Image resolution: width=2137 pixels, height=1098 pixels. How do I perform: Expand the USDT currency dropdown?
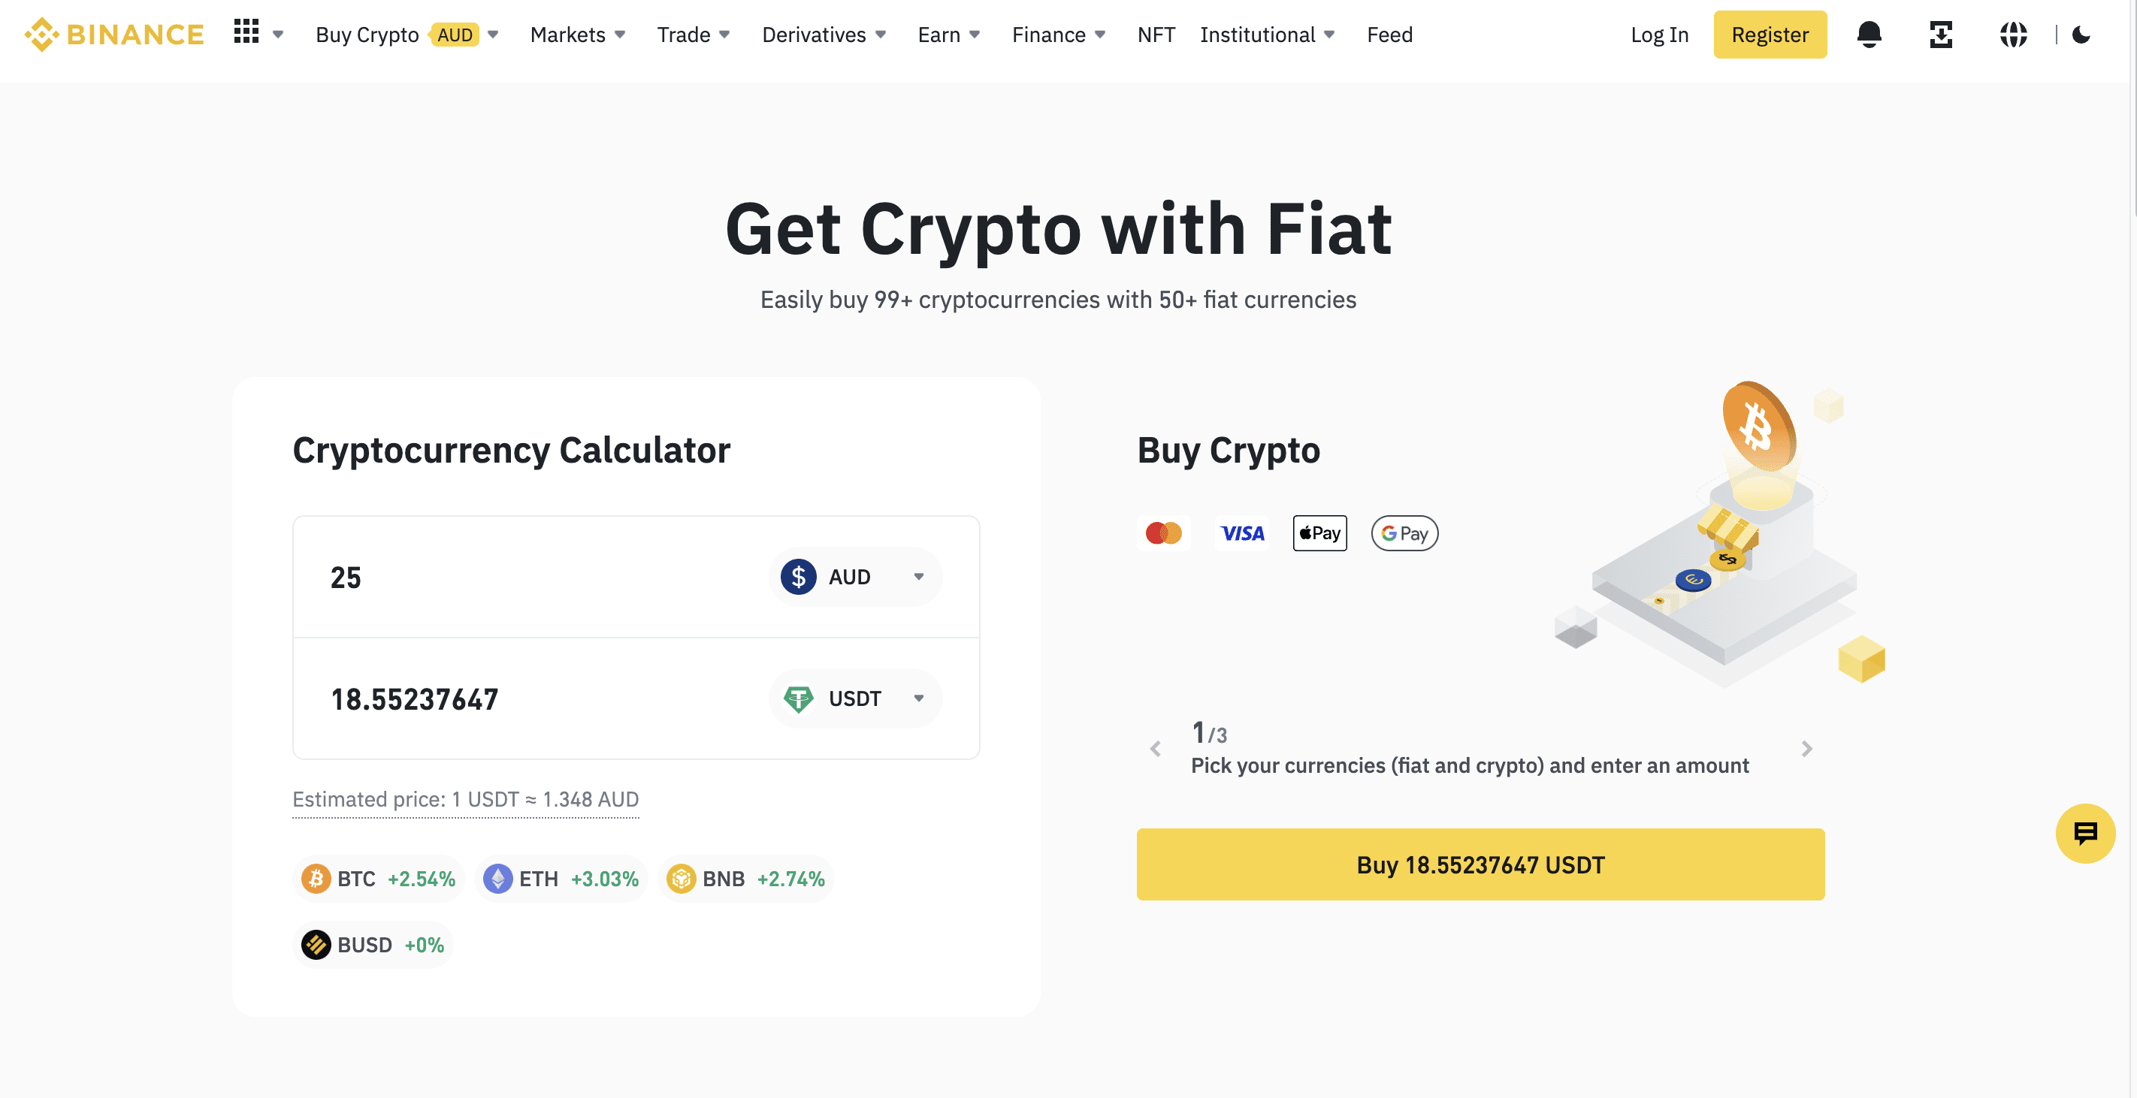[917, 696]
